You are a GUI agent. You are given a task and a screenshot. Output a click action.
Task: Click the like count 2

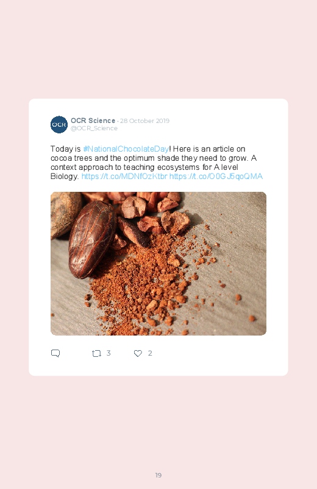150,353
